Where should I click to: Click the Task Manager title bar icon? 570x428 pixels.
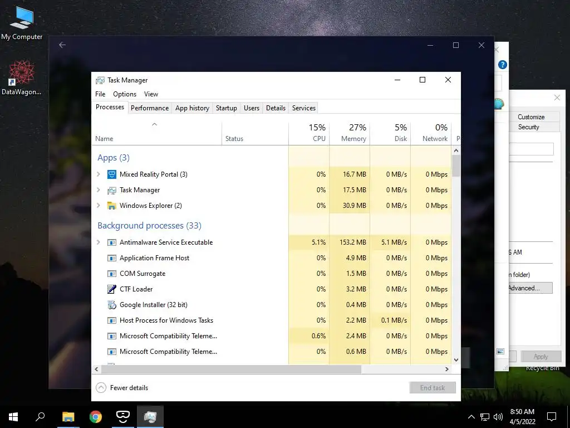100,80
